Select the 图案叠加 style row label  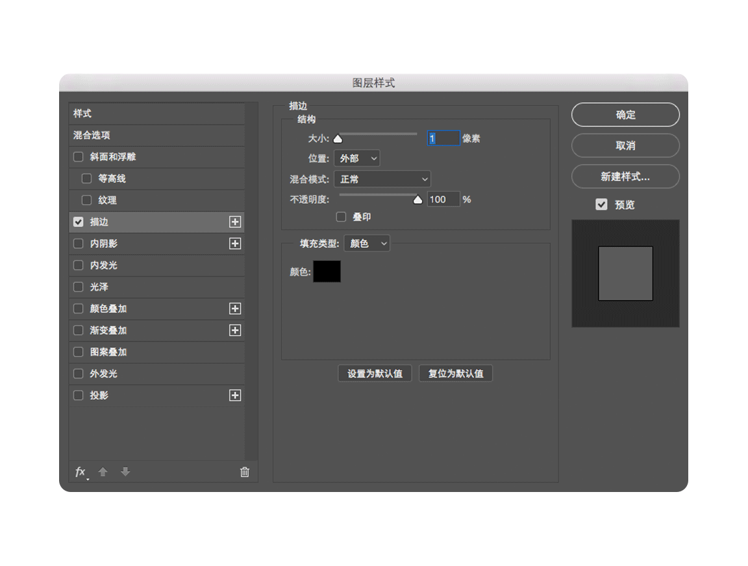click(108, 352)
